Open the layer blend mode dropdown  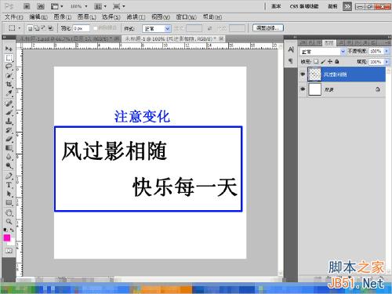pyautogui.click(x=323, y=52)
